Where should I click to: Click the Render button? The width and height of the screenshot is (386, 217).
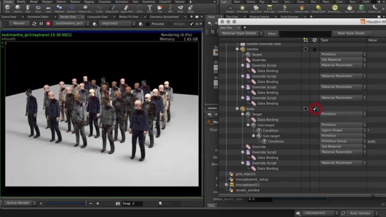[19, 24]
